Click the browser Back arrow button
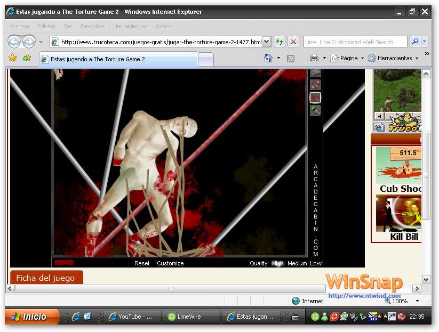439x332 pixels. tap(14, 42)
